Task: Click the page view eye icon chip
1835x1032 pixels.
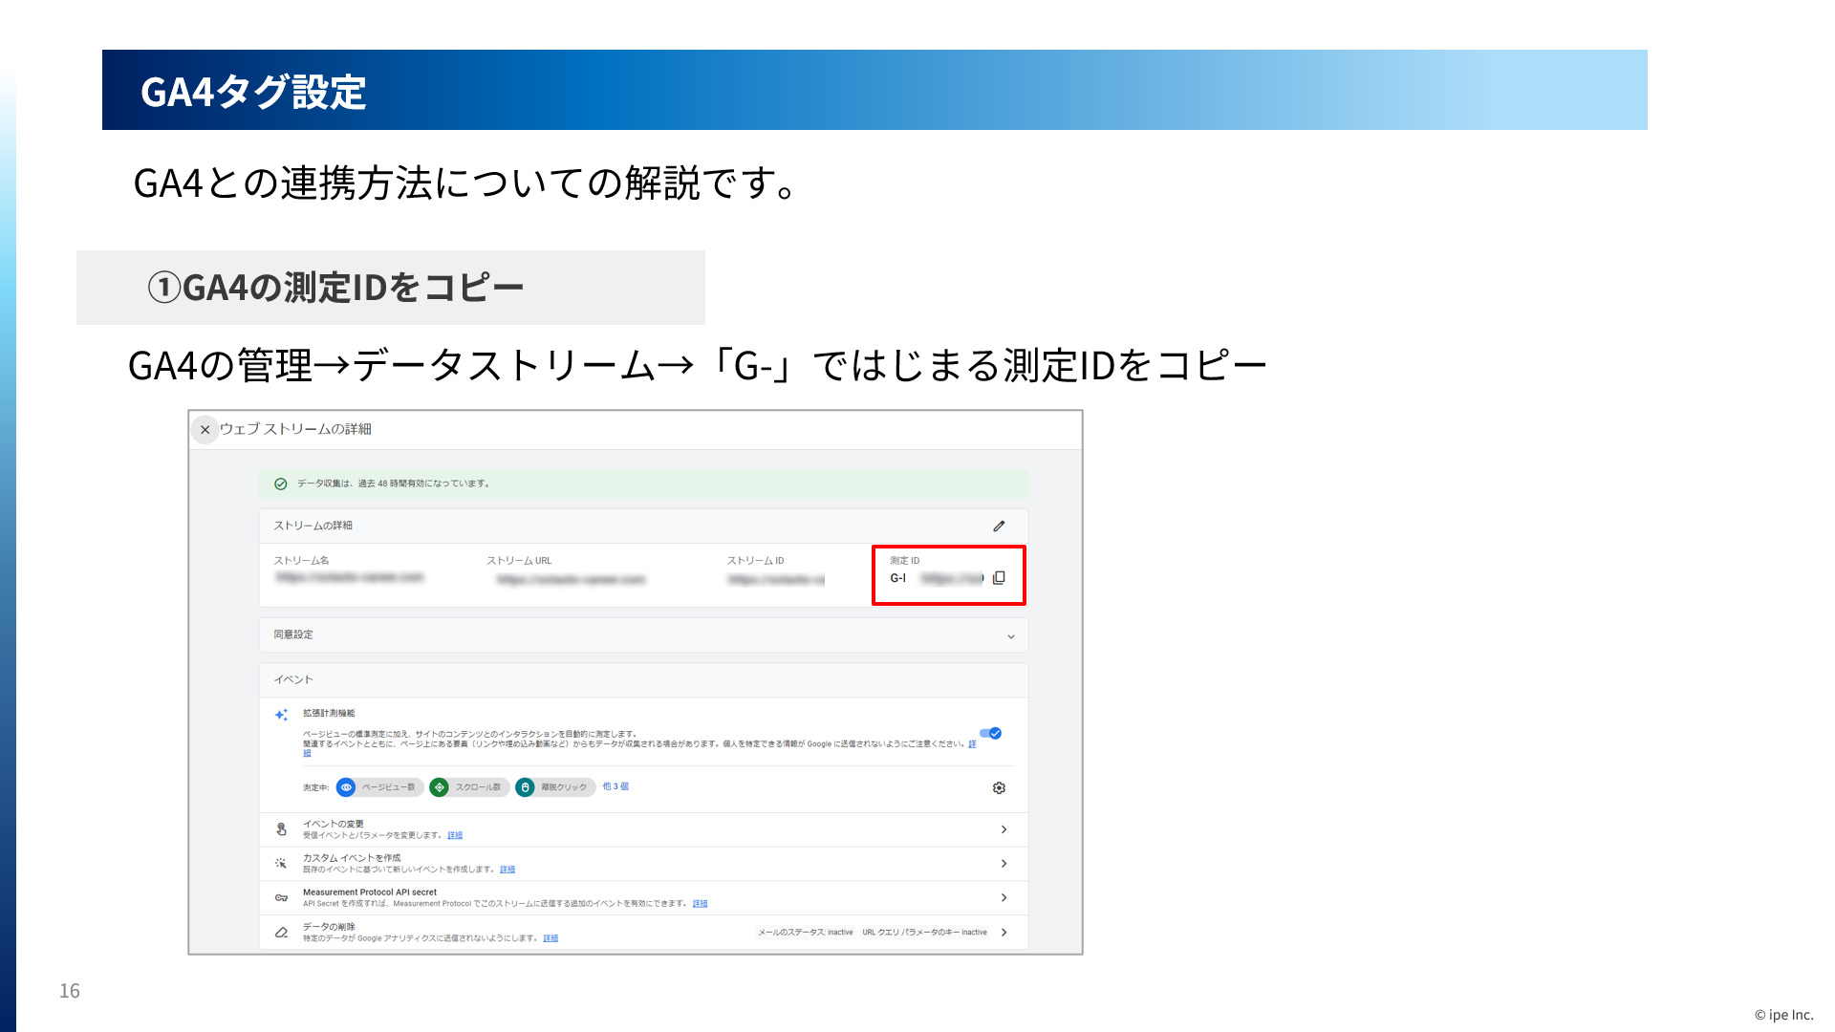Action: [x=346, y=787]
